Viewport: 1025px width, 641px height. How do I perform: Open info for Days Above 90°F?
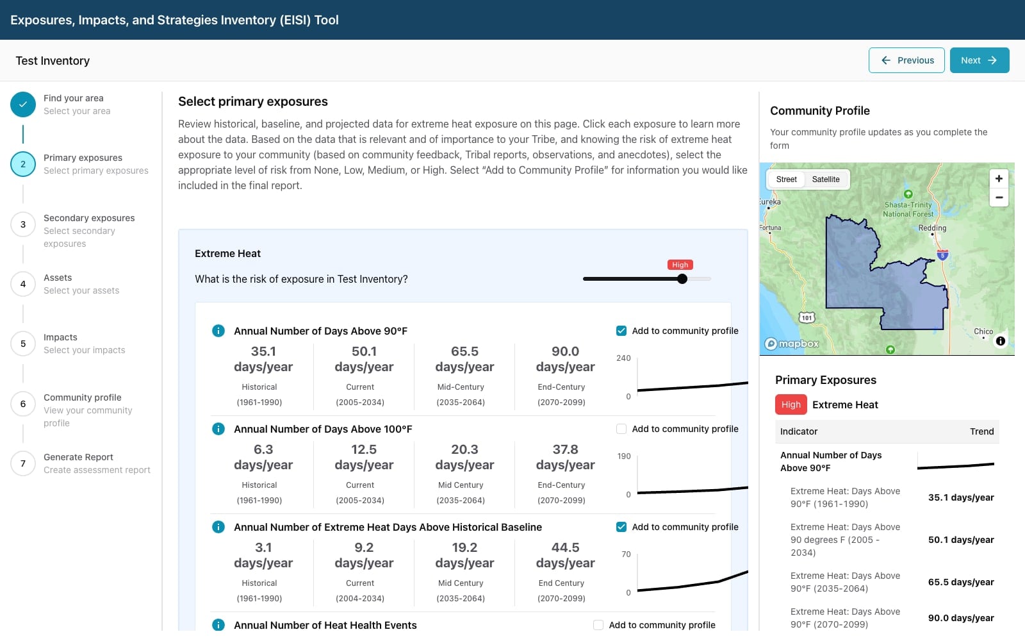tap(218, 331)
